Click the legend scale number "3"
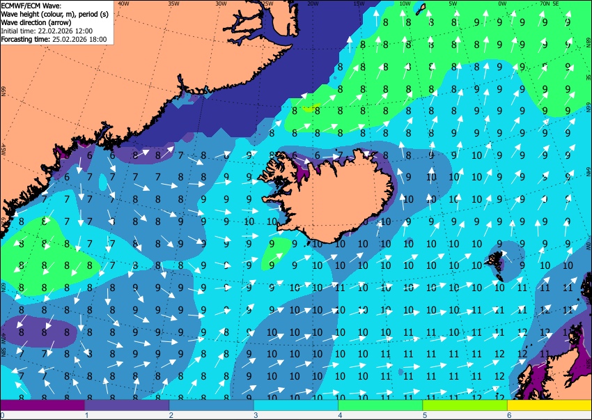This screenshot has width=592, height=420. click(256, 415)
